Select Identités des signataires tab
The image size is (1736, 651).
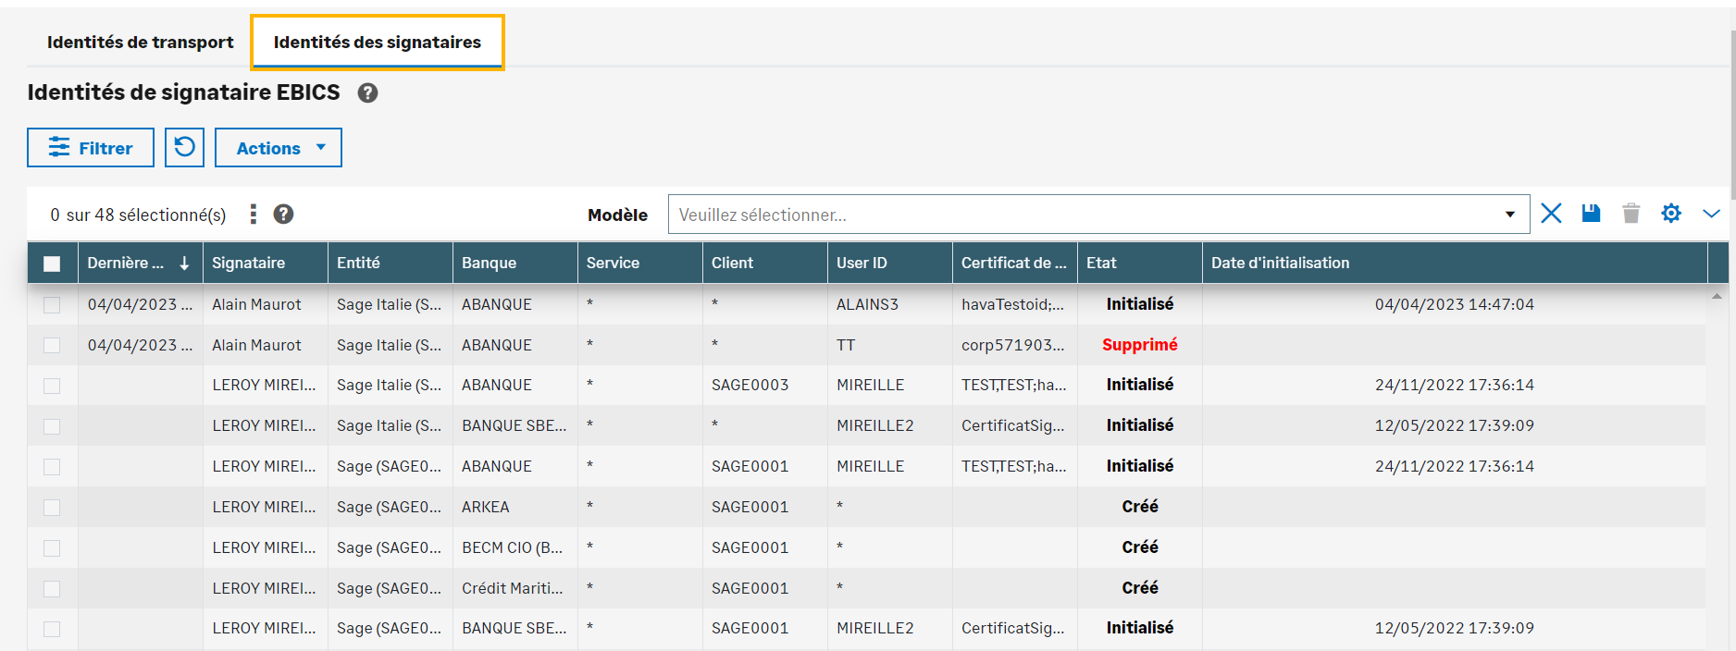(377, 43)
